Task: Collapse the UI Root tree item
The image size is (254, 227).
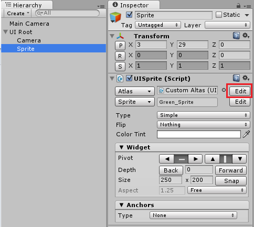Action: (x=6, y=32)
